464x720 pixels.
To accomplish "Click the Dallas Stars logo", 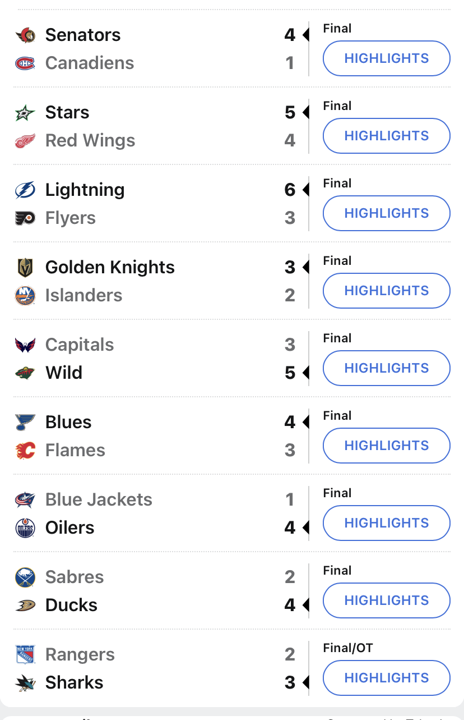I will [25, 113].
